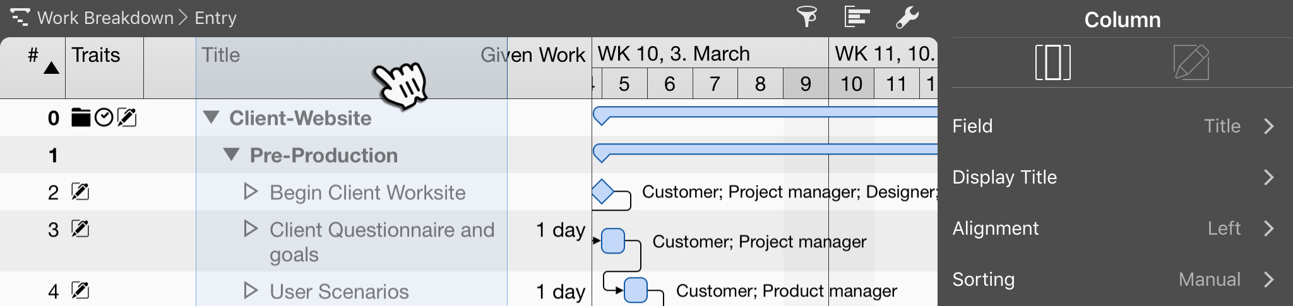This screenshot has height=306, width=1293.
Task: Click notes icon on row 2
Action: [x=80, y=192]
